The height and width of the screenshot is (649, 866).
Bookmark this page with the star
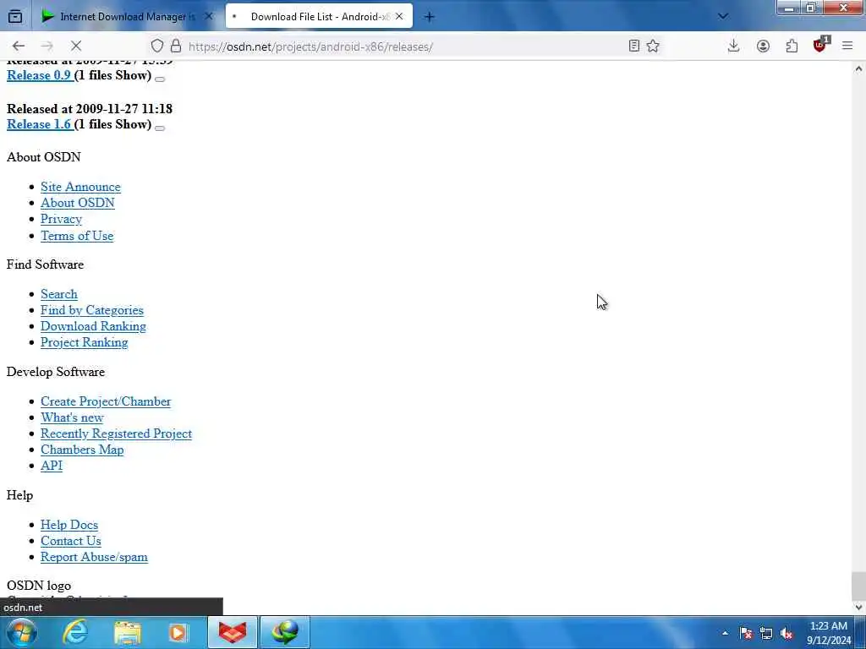click(x=653, y=46)
